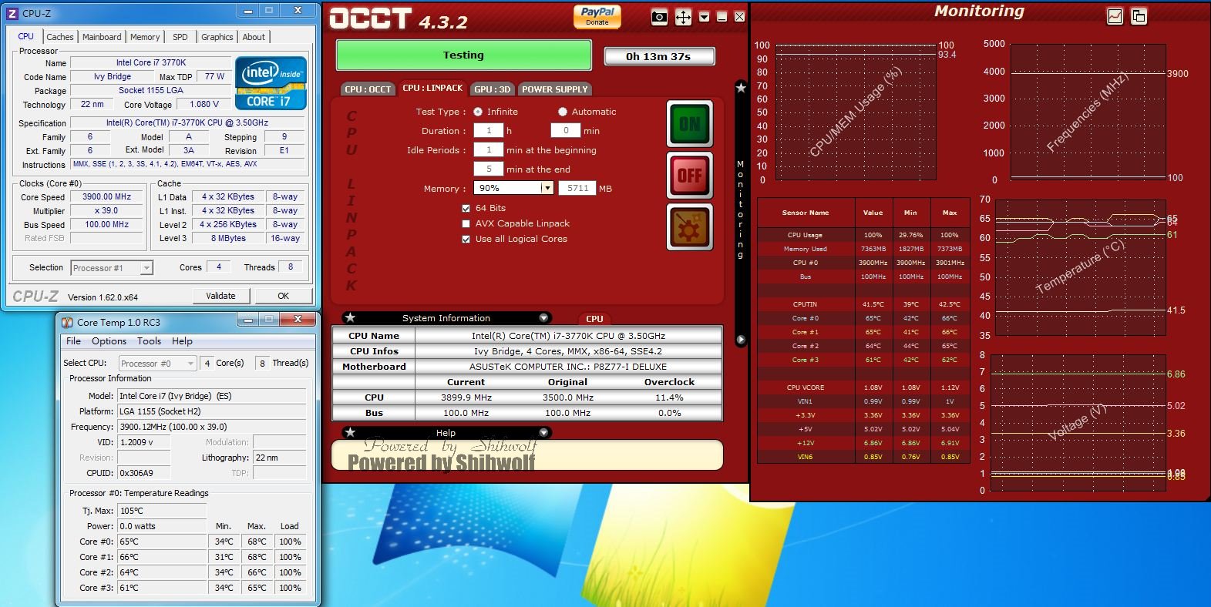Click the OK button in CPU-Z
Viewport: 1211px width, 607px height.
tap(283, 296)
